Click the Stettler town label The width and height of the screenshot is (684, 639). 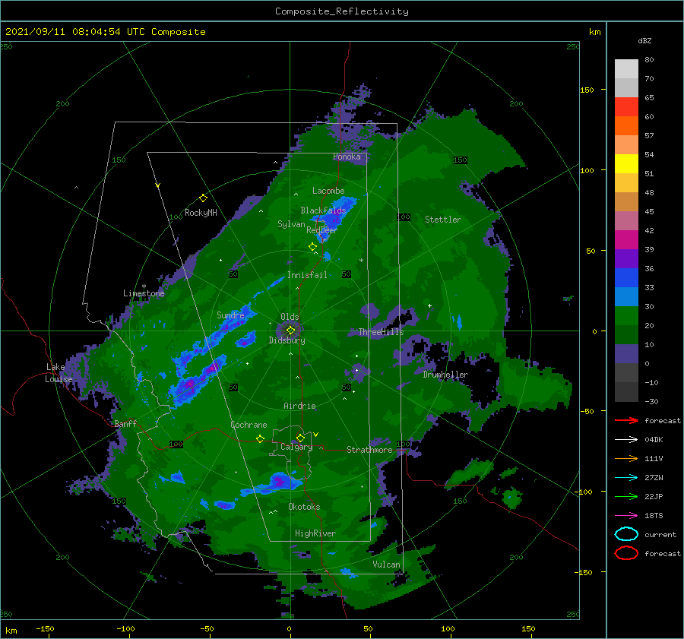point(443,220)
